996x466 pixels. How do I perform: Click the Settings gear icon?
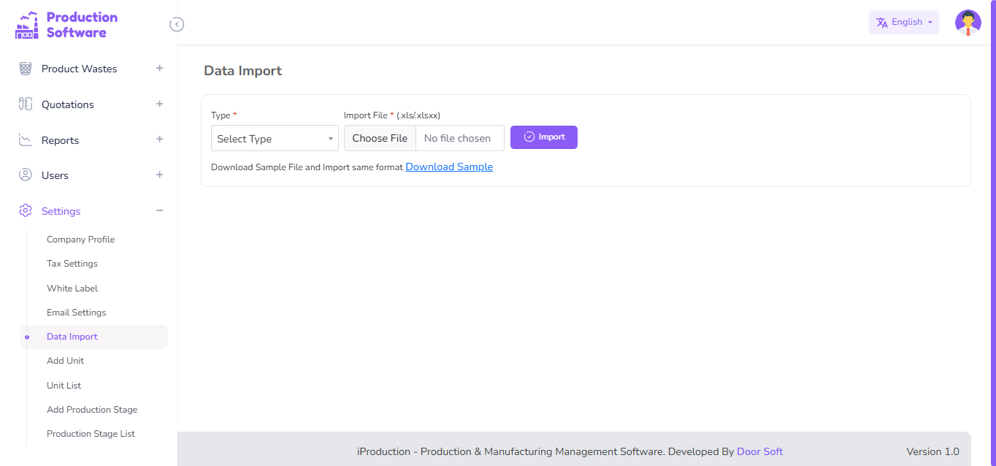tap(26, 211)
